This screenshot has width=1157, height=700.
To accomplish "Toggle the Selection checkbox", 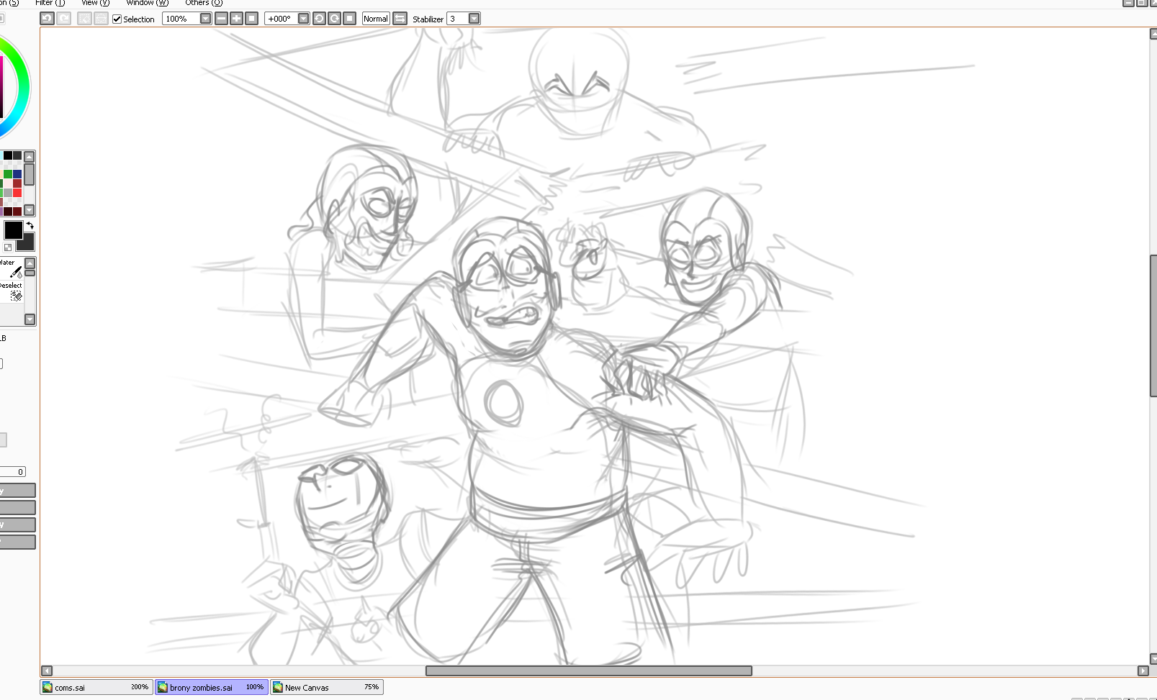I will (x=117, y=19).
